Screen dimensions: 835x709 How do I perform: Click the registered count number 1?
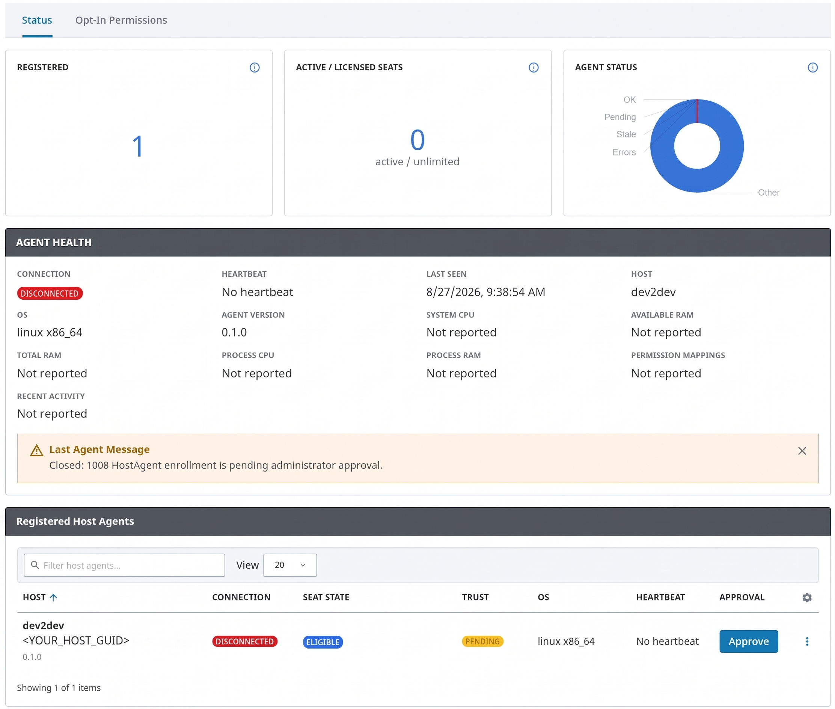click(x=137, y=146)
